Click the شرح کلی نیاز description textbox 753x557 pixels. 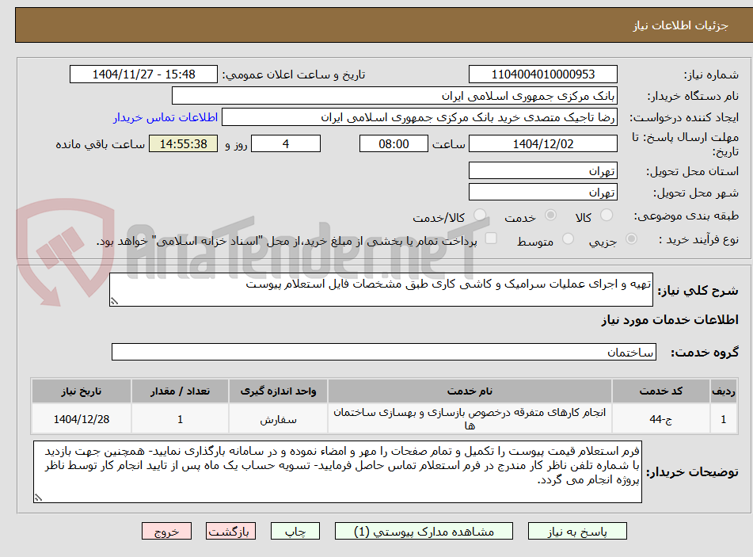[x=381, y=289]
